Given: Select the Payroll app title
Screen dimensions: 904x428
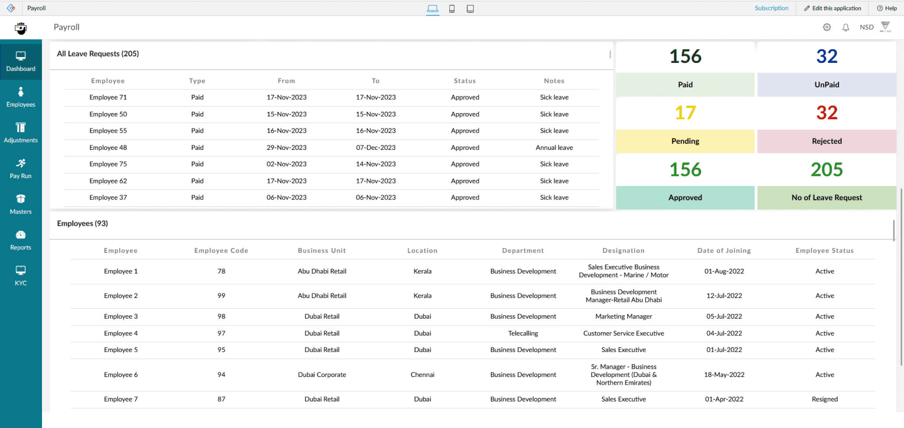Looking at the screenshot, I should click(x=66, y=27).
